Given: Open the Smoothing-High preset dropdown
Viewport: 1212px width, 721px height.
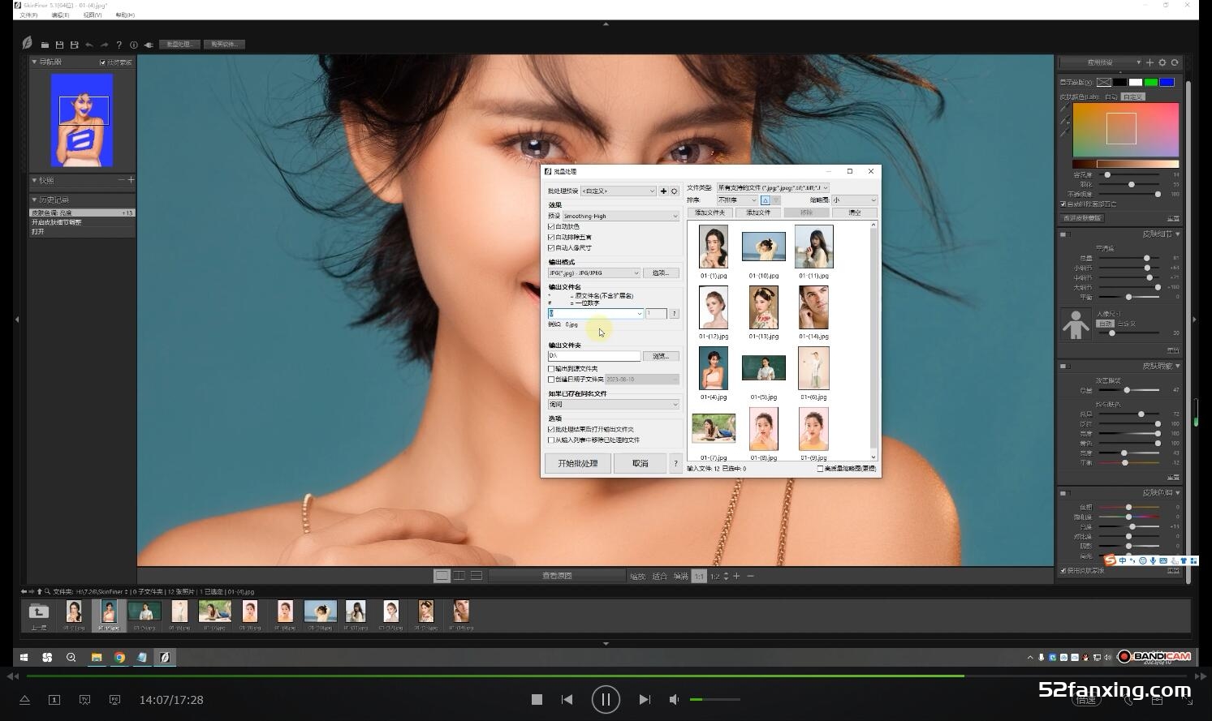Looking at the screenshot, I should [620, 217].
